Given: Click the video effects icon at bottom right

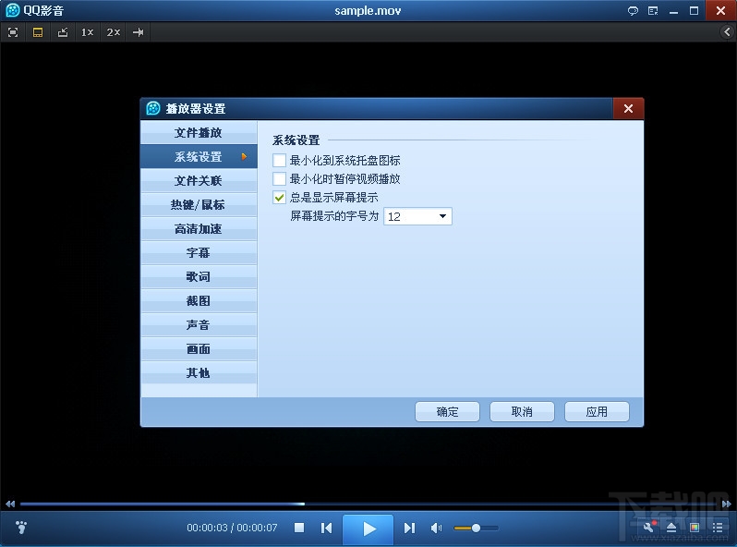Looking at the screenshot, I should click(695, 528).
